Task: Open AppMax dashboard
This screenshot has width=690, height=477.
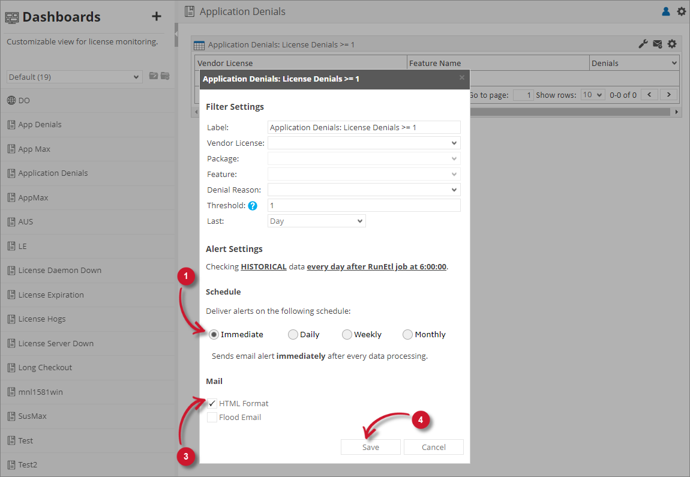Action: tap(88, 197)
